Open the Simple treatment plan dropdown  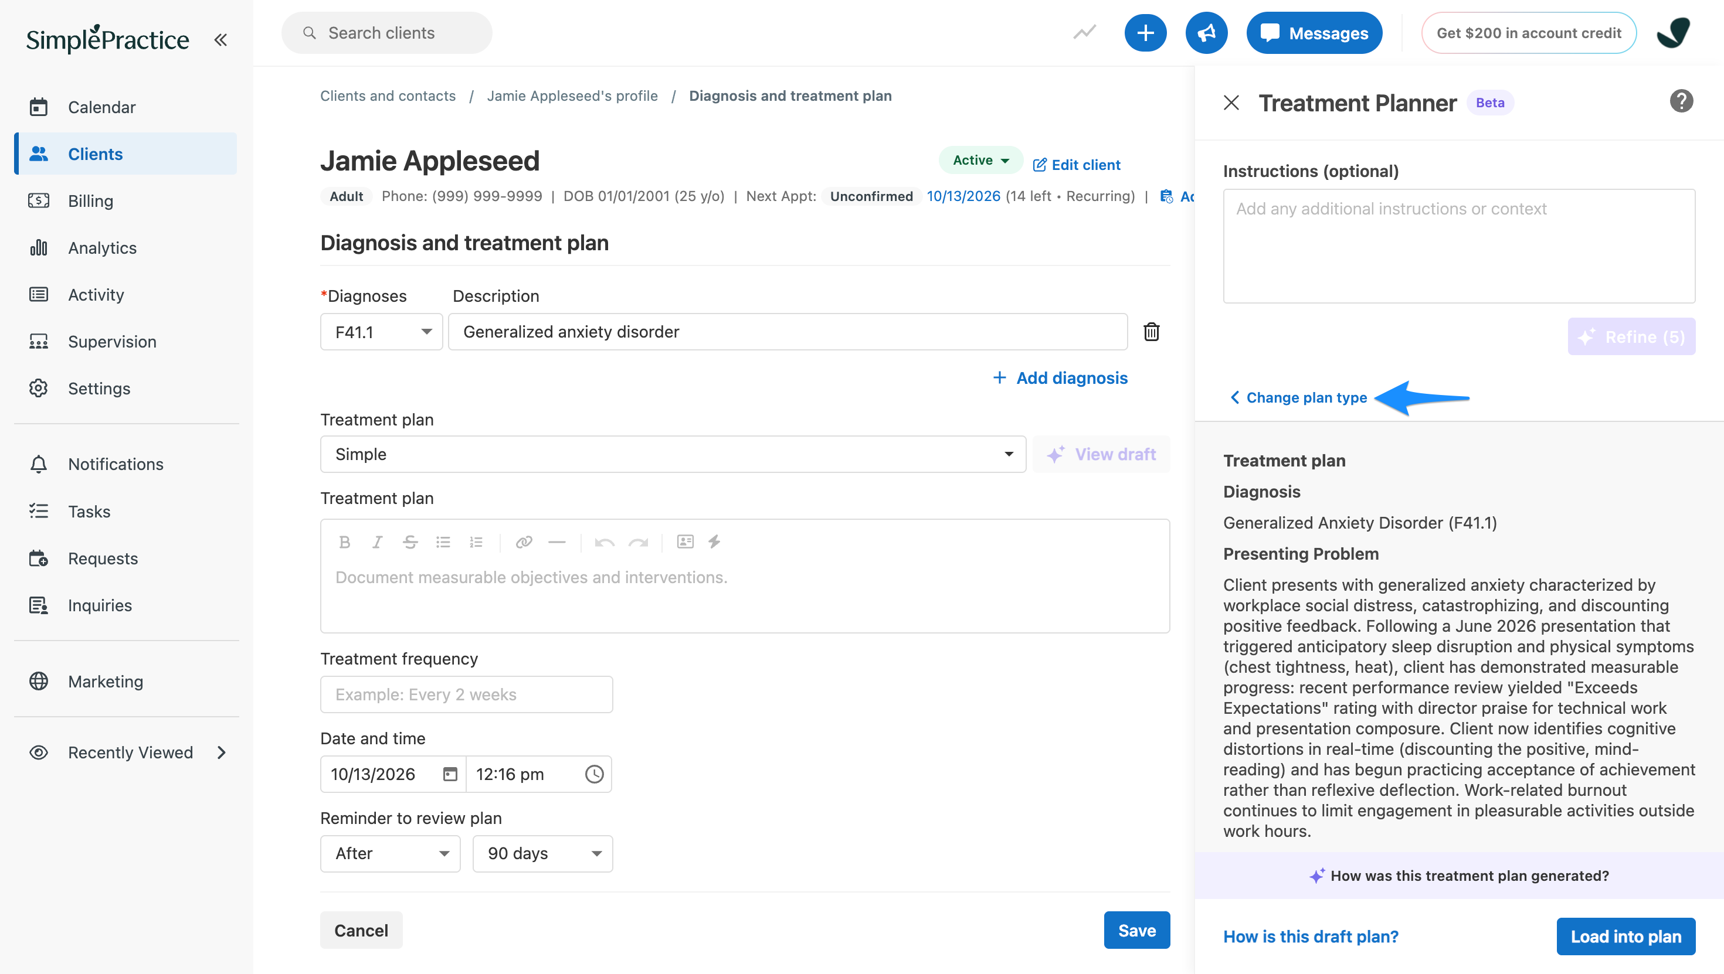[673, 454]
